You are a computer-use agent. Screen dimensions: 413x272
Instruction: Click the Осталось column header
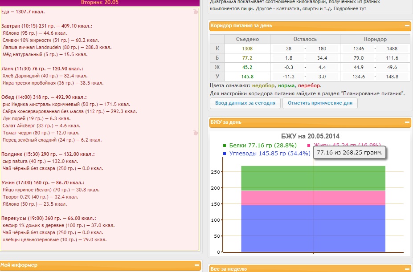(305, 39)
